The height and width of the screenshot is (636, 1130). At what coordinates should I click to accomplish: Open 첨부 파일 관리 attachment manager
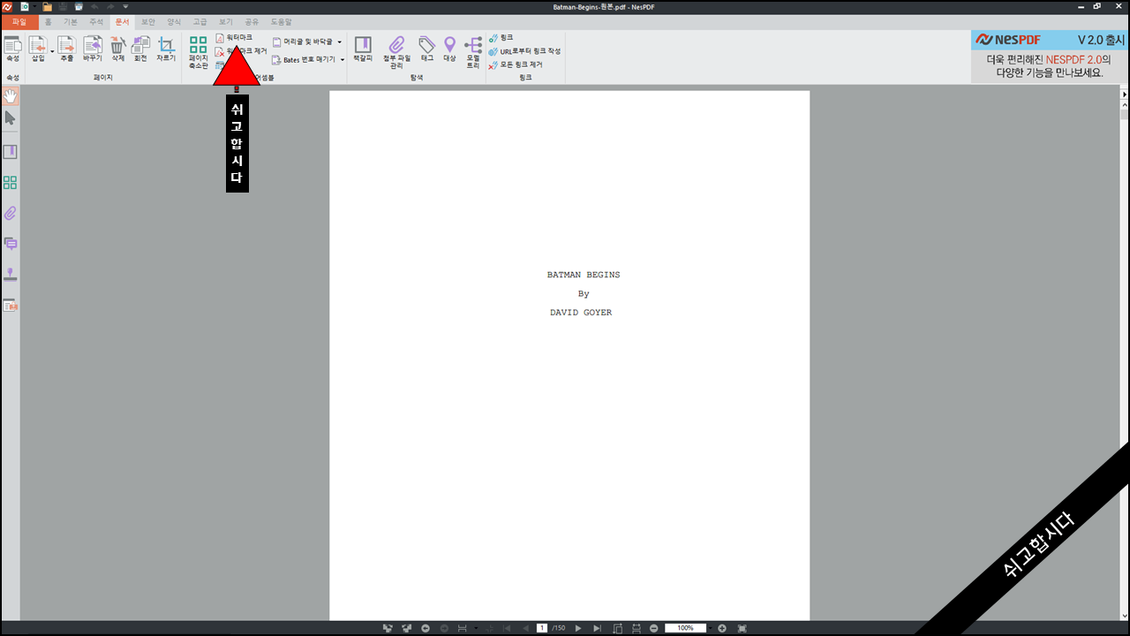(x=396, y=52)
